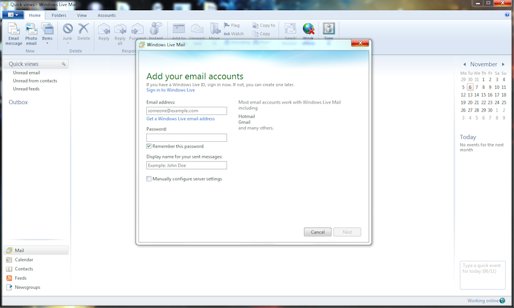Viewport: 514px width, 308px height.
Task: Close the Windows Live Mail dialog
Action: [360, 43]
